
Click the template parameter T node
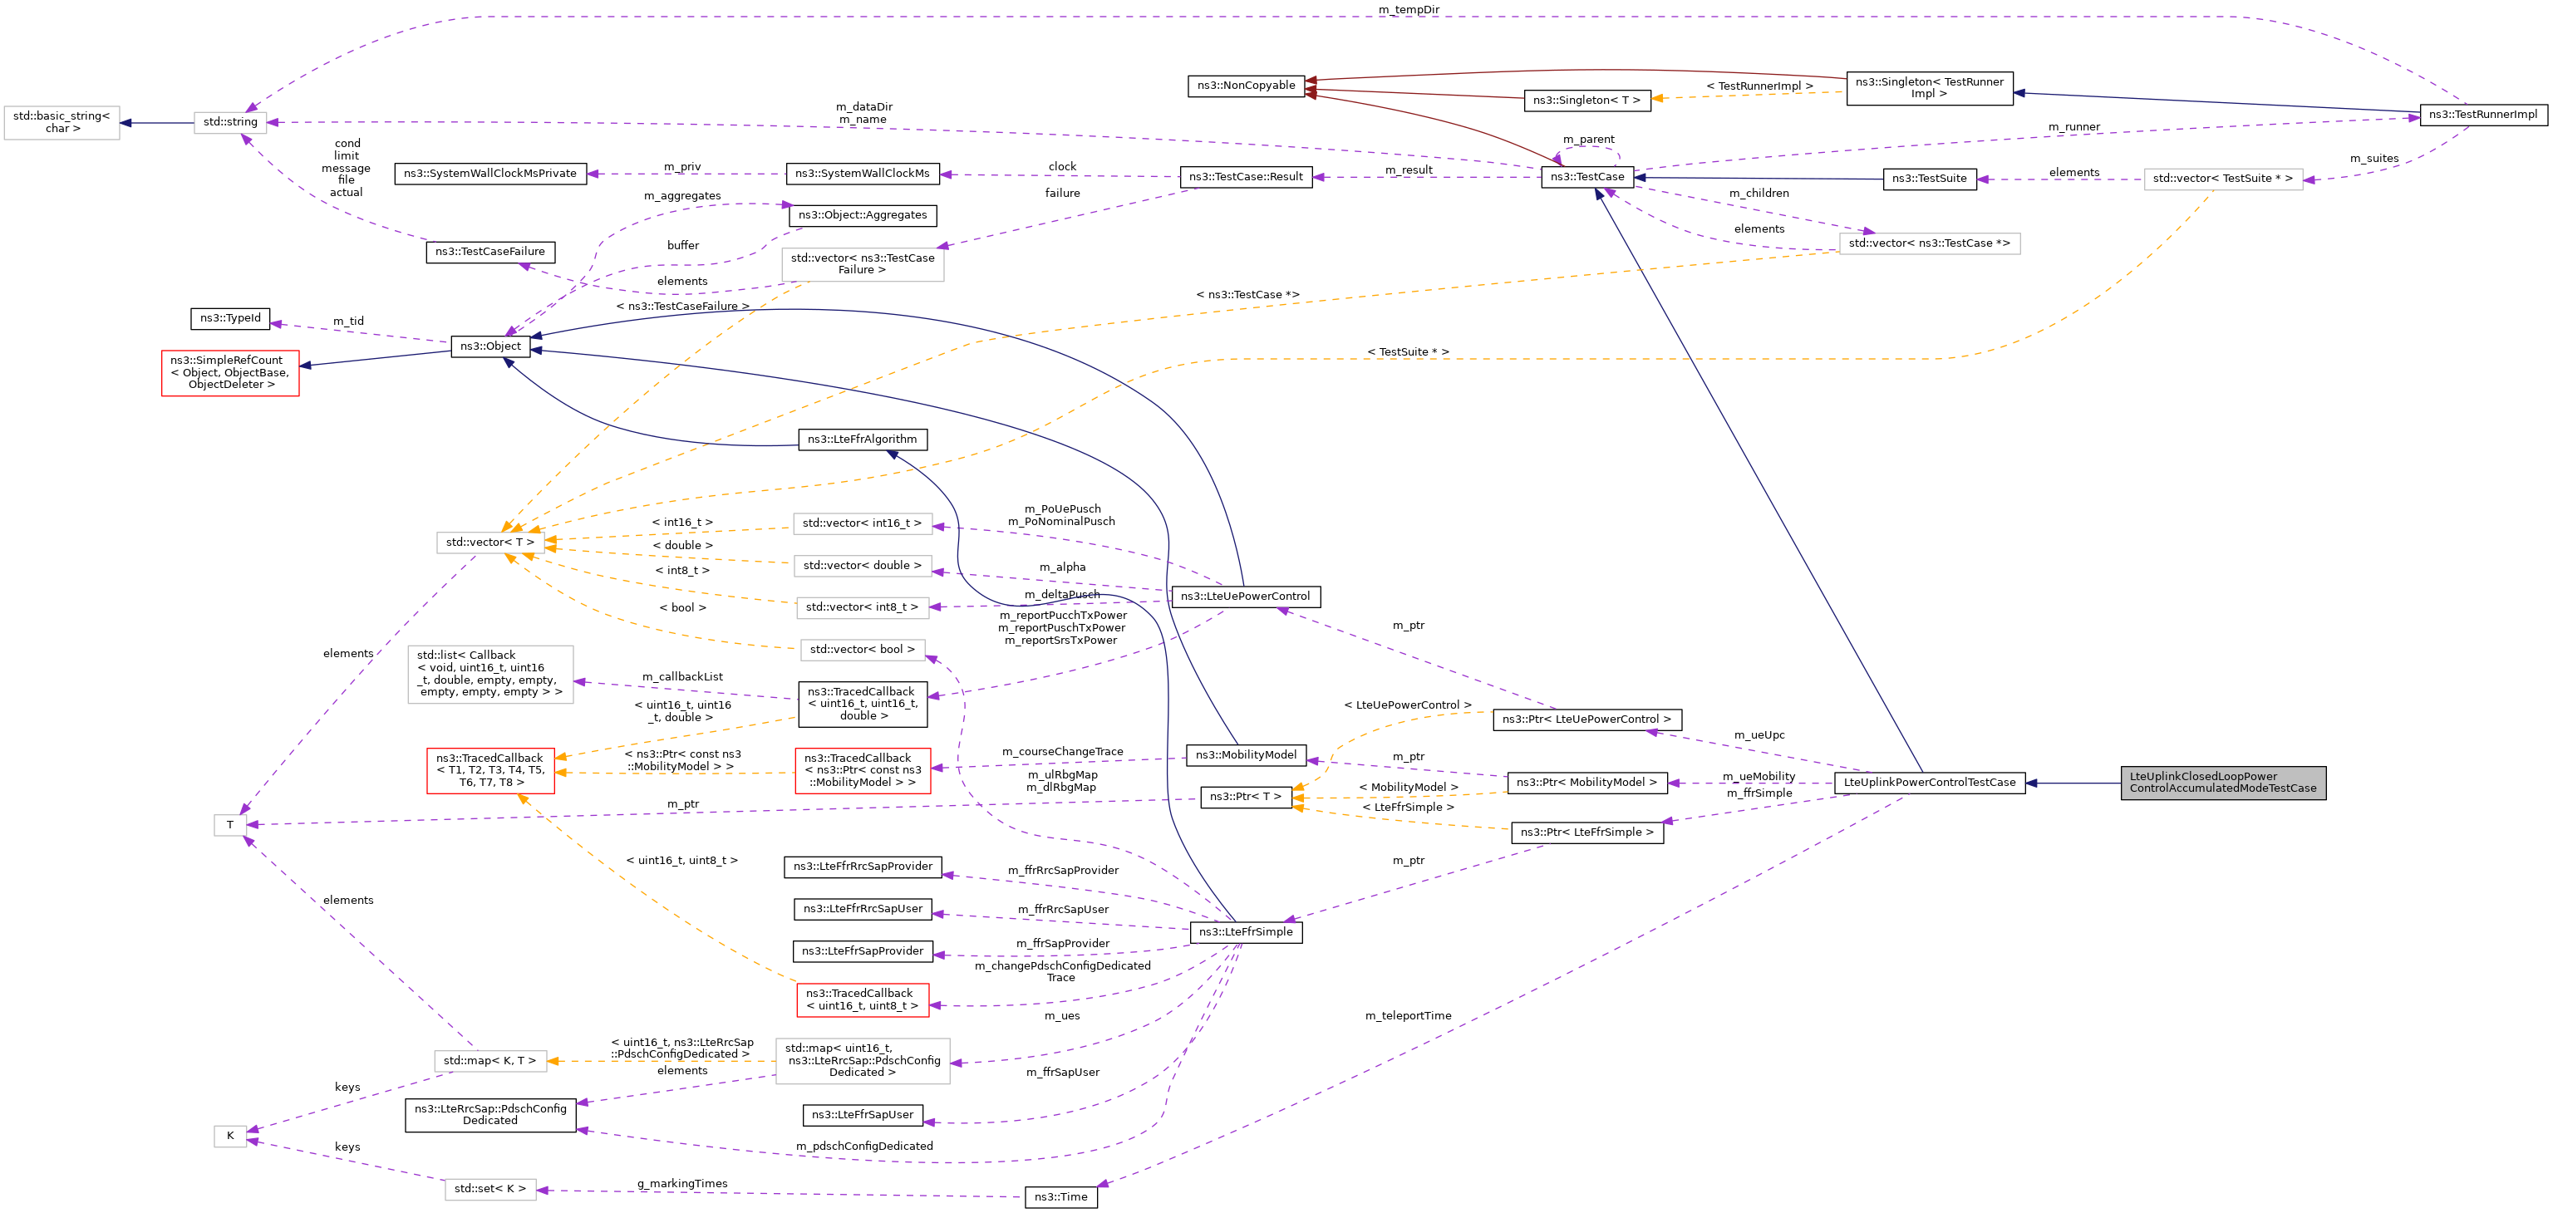tap(230, 824)
